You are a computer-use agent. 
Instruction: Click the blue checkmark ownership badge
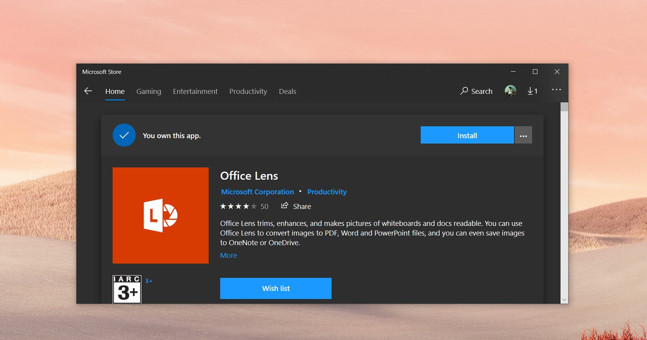point(124,135)
